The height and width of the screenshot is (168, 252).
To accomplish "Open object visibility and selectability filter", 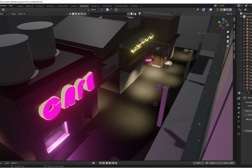I will tap(198, 10).
